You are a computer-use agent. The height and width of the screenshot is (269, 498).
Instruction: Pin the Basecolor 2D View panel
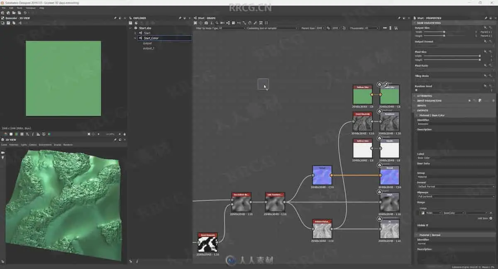pyautogui.click(x=115, y=18)
